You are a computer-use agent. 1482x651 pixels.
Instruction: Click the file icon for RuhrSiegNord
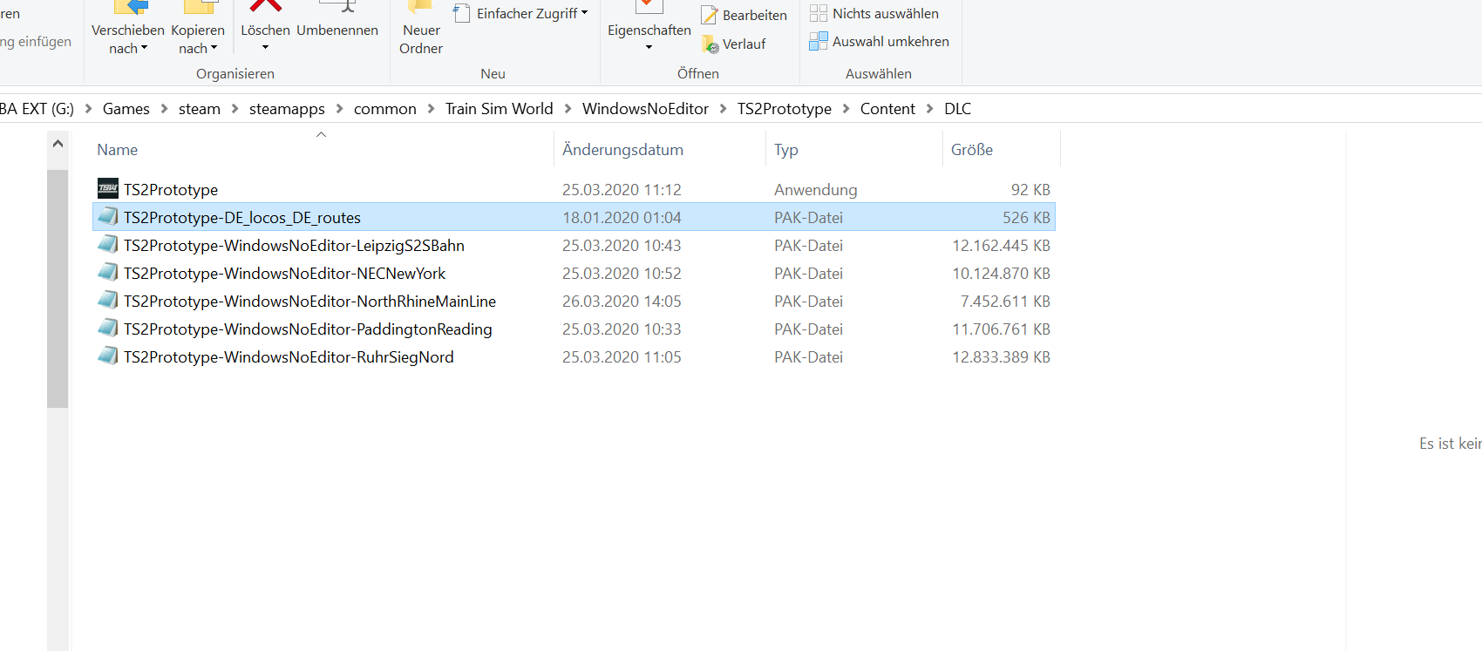(108, 356)
